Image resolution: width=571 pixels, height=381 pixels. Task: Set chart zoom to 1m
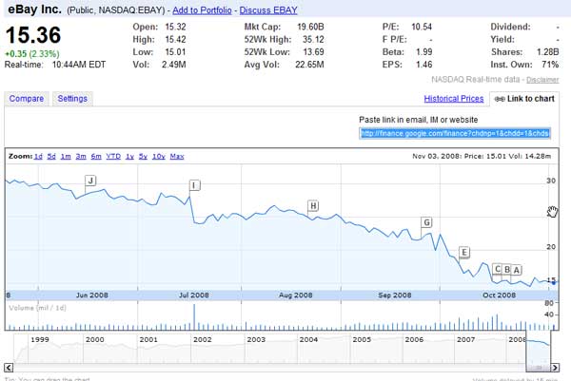(x=66, y=157)
